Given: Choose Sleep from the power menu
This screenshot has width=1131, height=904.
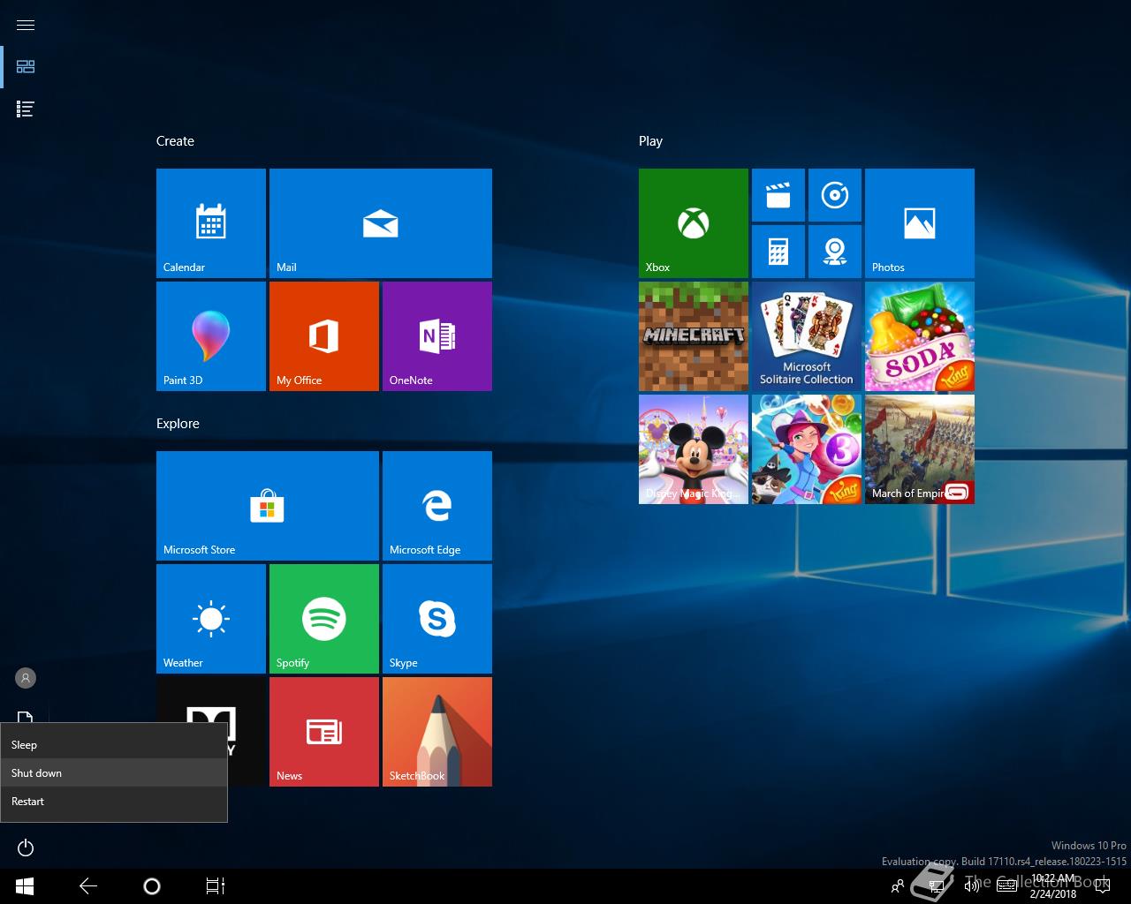Looking at the screenshot, I should click(114, 745).
